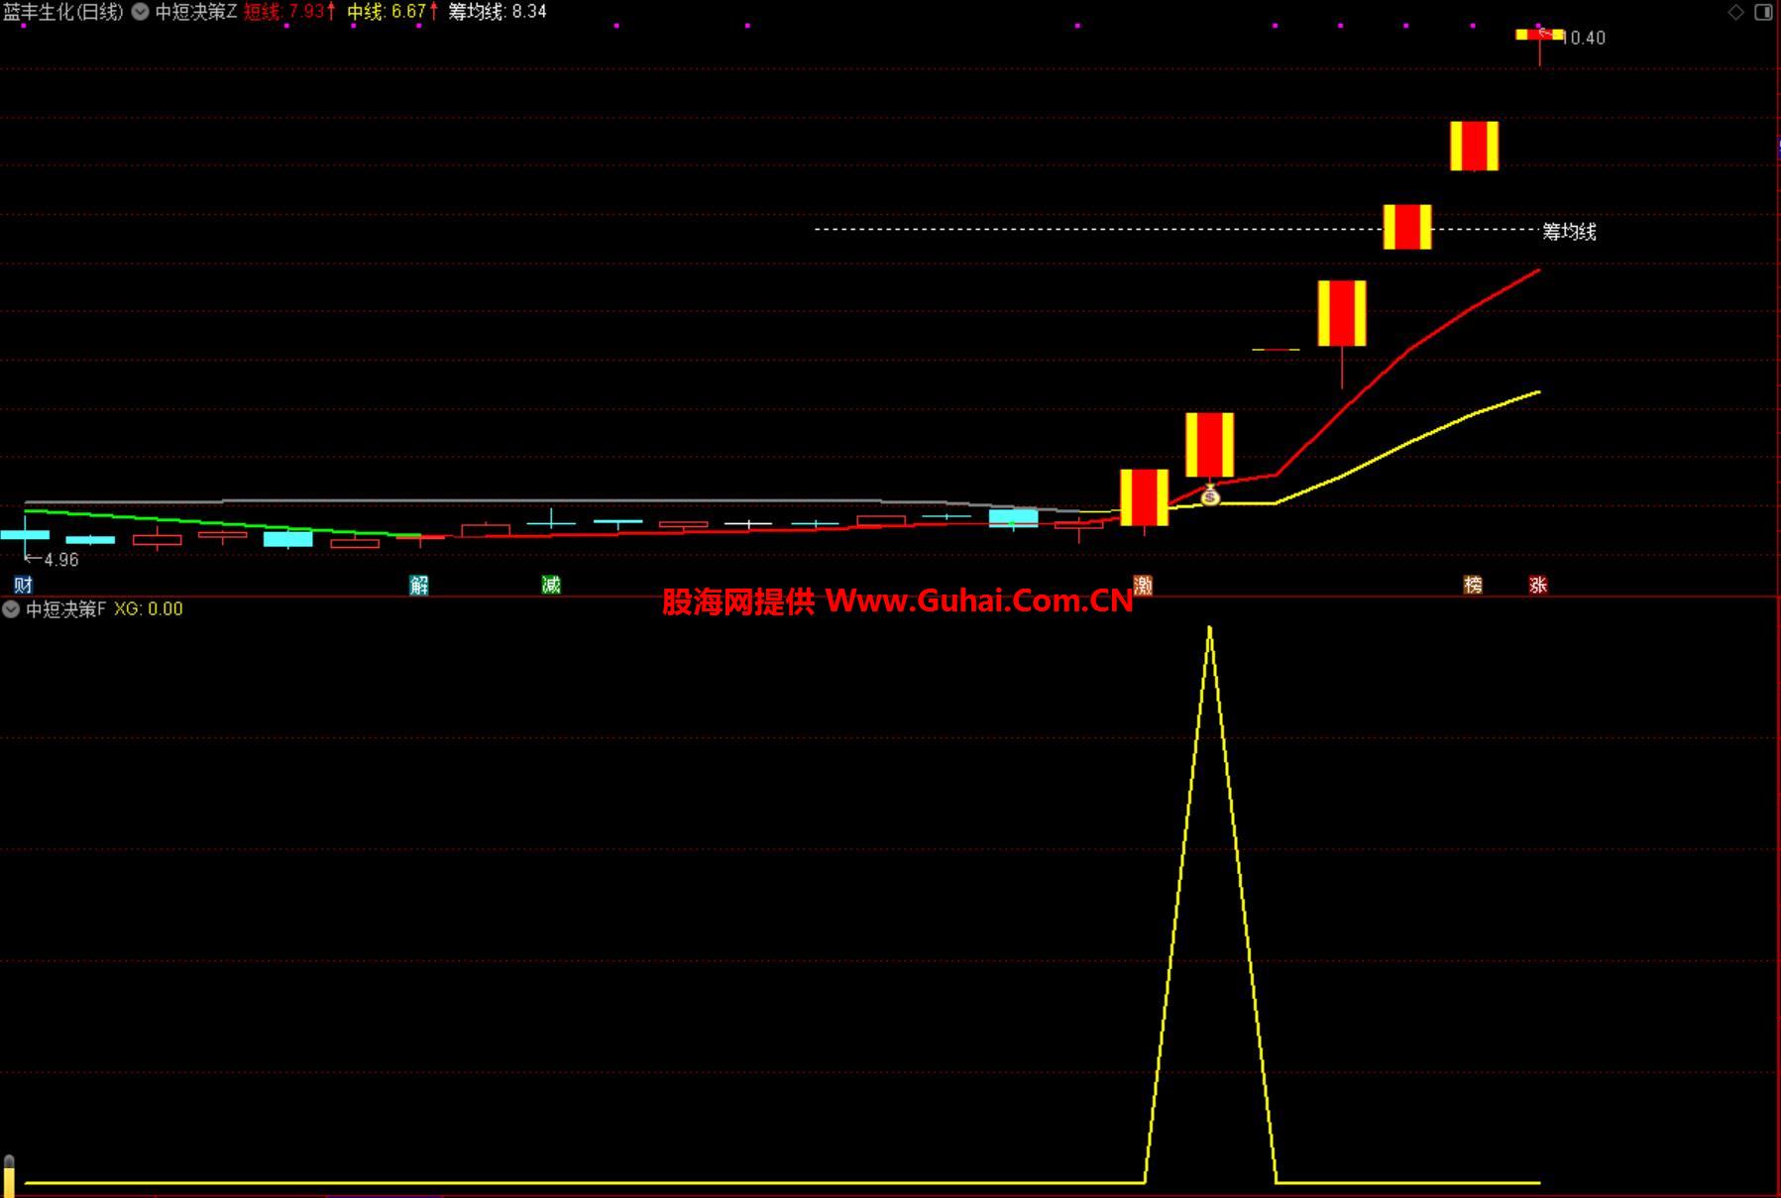
Task: Click the yellow slider handle at the bottom left
Action: pyautogui.click(x=9, y=1177)
